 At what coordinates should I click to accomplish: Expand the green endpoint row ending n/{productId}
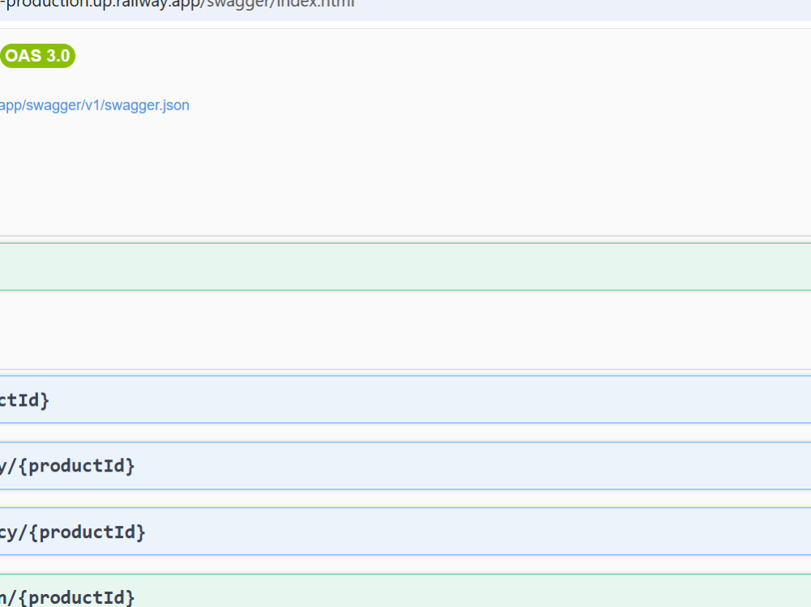point(405,591)
